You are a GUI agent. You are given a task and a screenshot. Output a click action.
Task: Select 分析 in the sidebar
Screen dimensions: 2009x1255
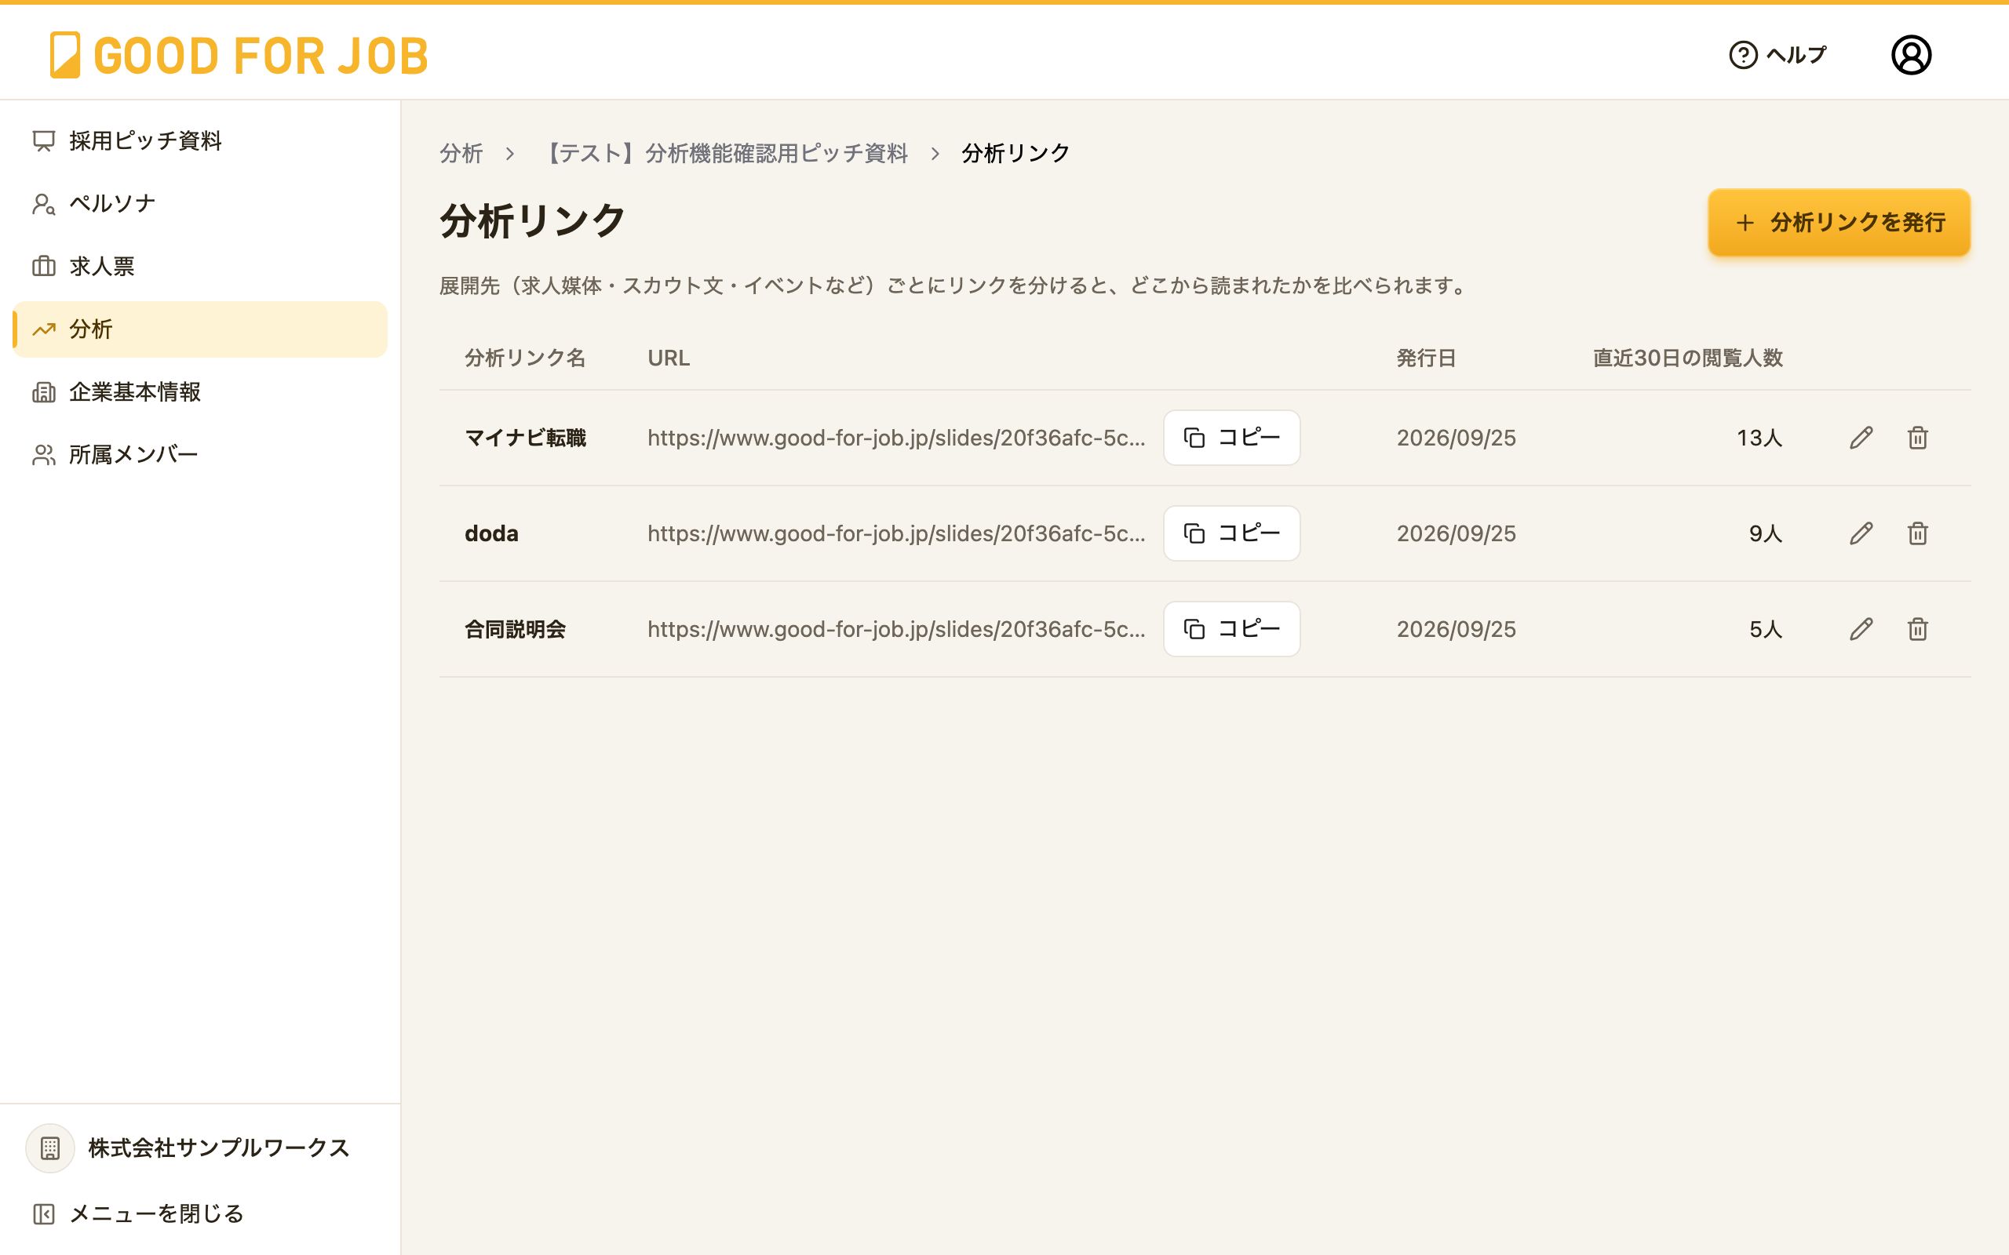(200, 329)
